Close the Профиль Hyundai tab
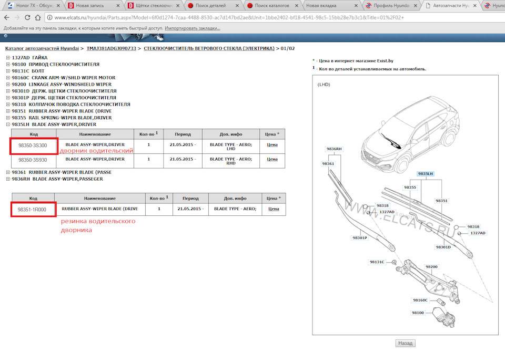Viewport: 505px width, 353px height. (416, 5)
